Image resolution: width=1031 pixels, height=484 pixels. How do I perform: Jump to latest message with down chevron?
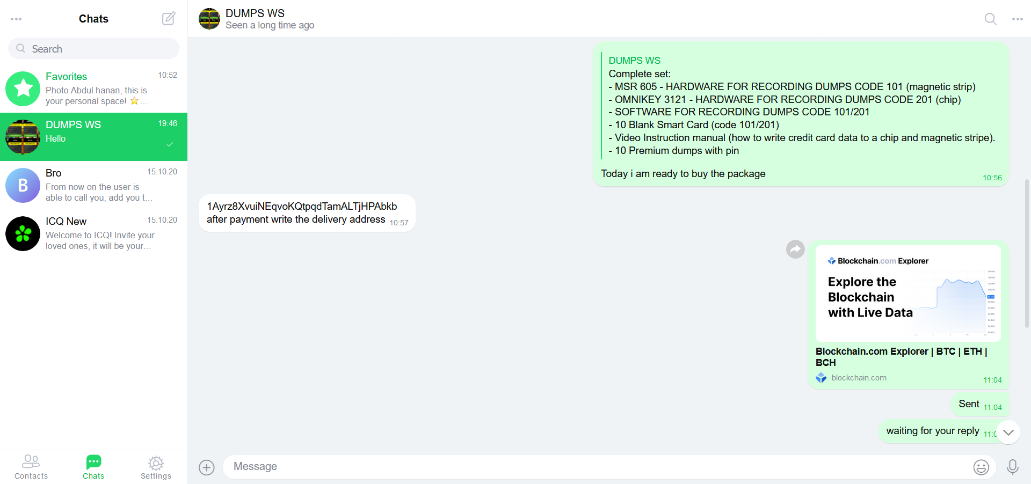tap(1008, 432)
